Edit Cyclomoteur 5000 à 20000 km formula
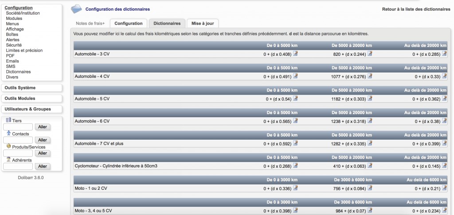Screen dimensions: 454x215 click(370, 165)
